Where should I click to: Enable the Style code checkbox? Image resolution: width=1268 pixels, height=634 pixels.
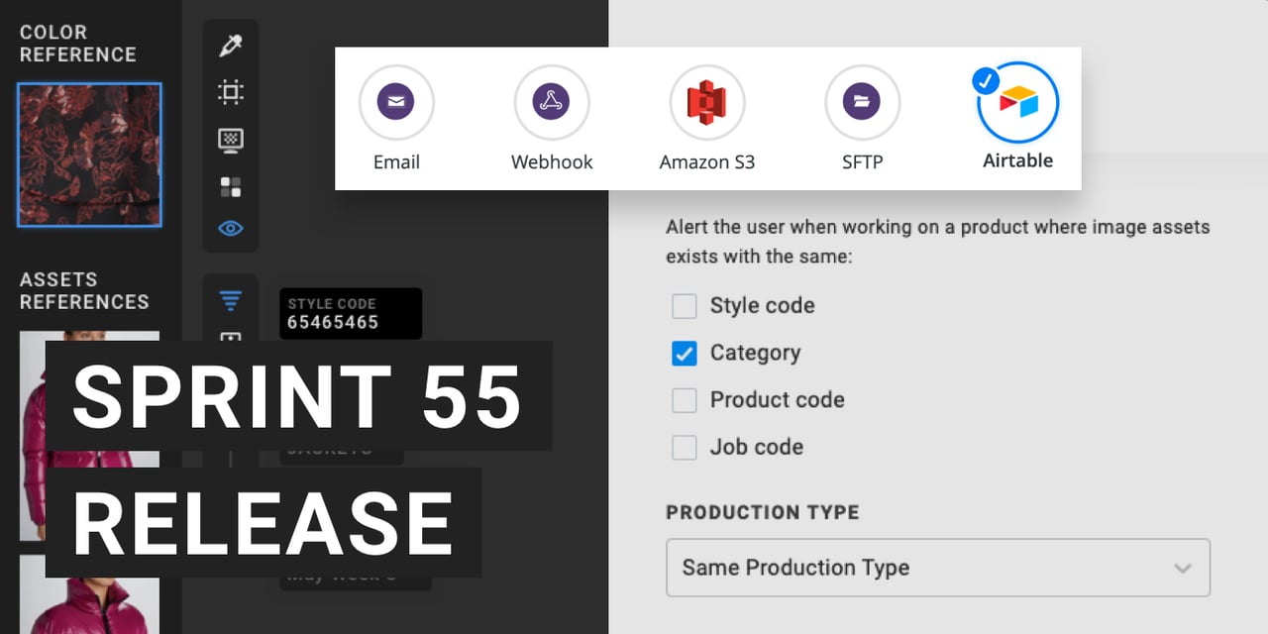click(x=685, y=306)
